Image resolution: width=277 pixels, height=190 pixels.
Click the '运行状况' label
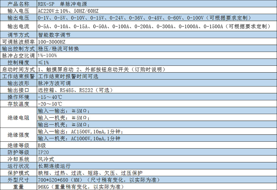18,166
